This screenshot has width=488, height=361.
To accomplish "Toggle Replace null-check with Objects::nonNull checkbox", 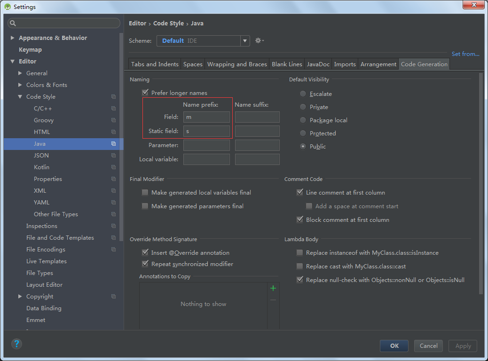I will [x=299, y=280].
